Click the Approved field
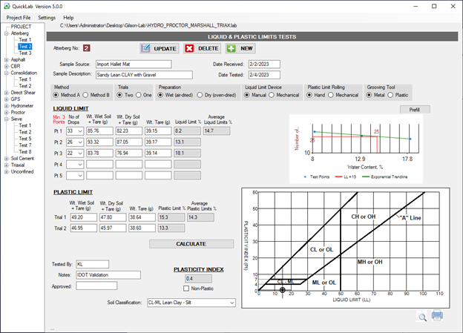 pyautogui.click(x=96, y=286)
